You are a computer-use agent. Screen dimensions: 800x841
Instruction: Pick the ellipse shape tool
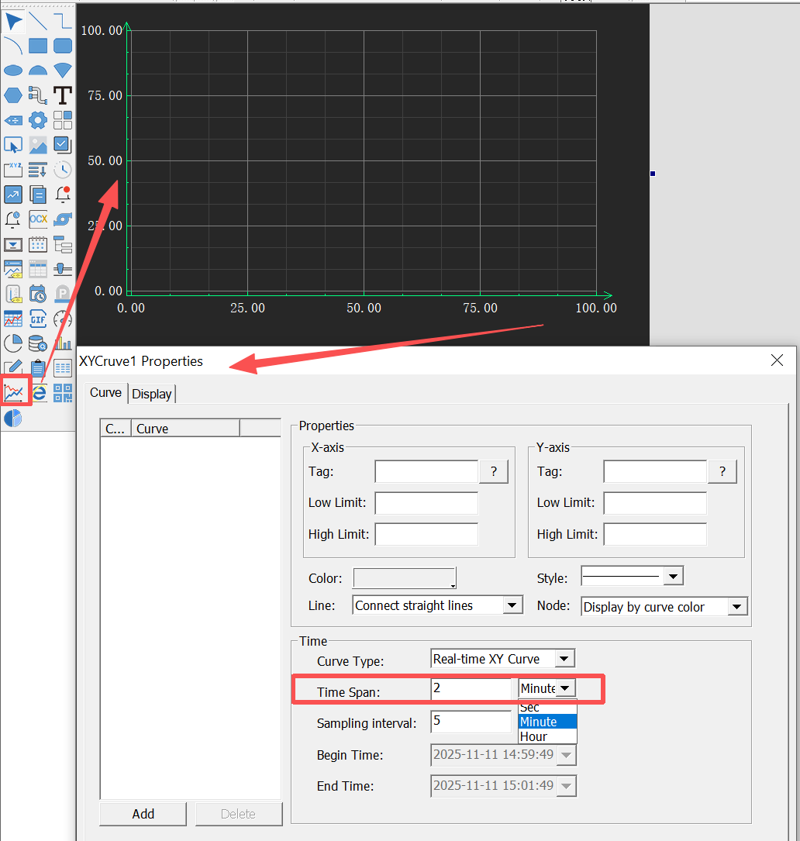(13, 71)
